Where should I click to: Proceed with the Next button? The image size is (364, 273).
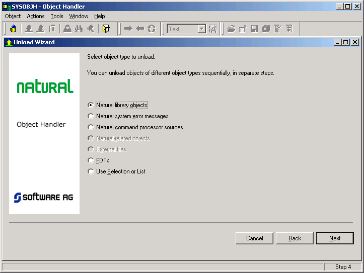point(335,238)
